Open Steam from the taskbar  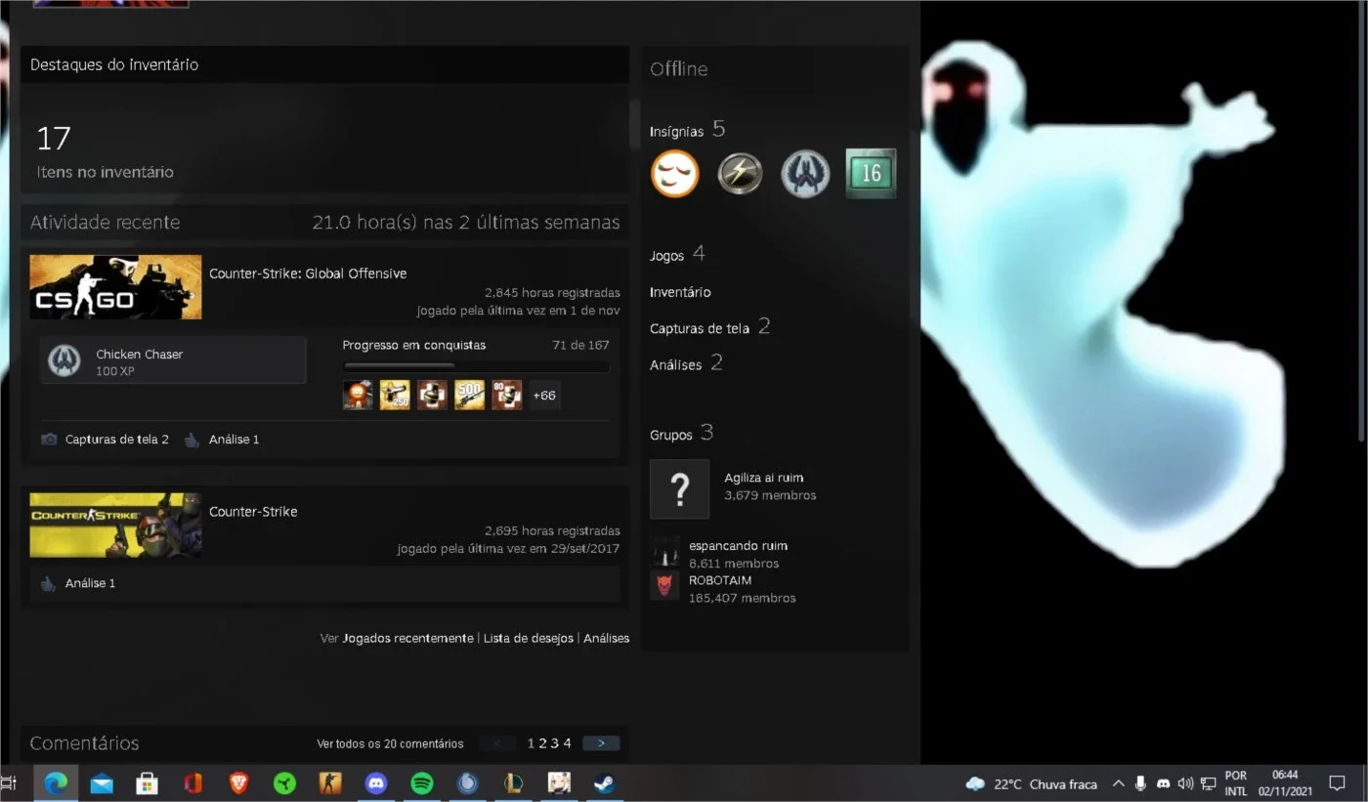point(604,783)
